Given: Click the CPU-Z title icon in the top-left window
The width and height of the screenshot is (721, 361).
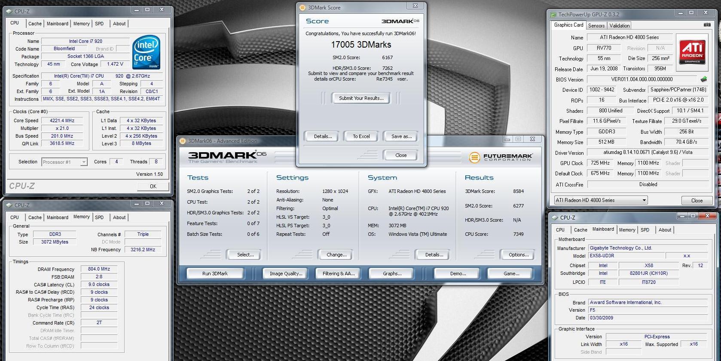Looking at the screenshot, I should (9, 11).
